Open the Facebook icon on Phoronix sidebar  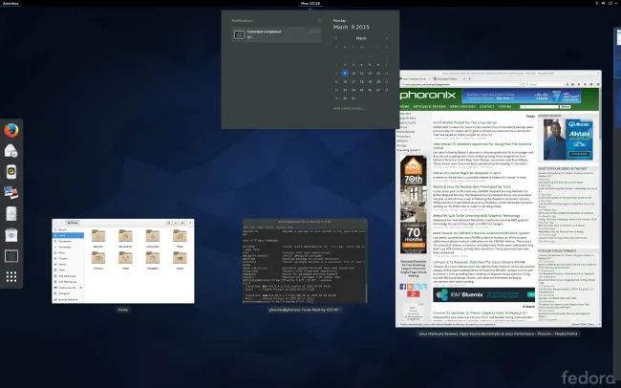pos(403,287)
